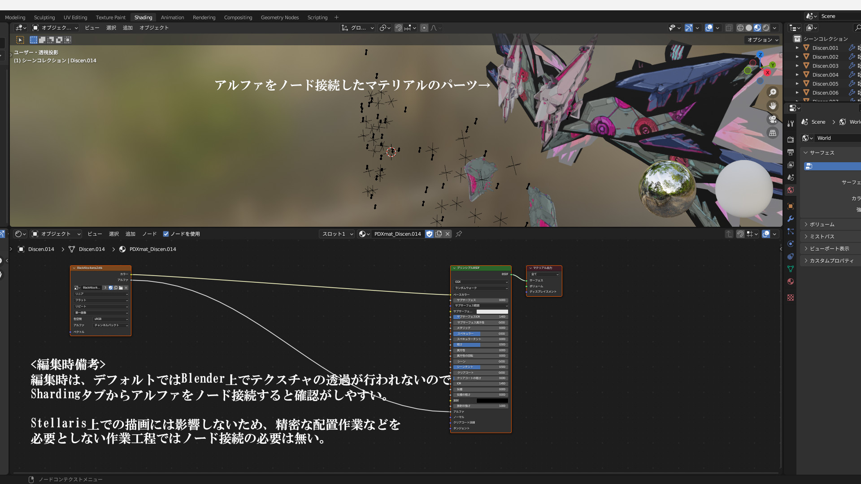Switch to the Texture Paint workspace tab
Viewport: 861px width, 484px height.
click(x=111, y=17)
